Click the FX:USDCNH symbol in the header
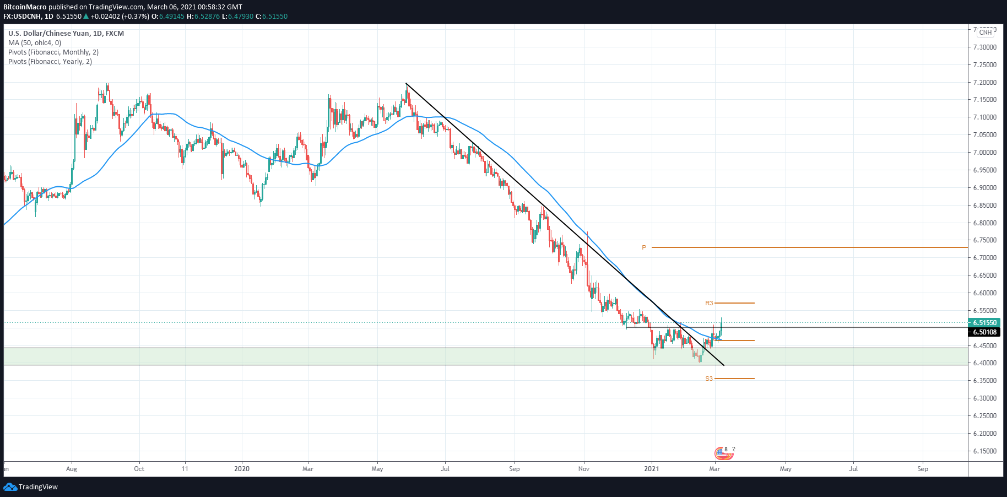1007x497 pixels. point(23,17)
